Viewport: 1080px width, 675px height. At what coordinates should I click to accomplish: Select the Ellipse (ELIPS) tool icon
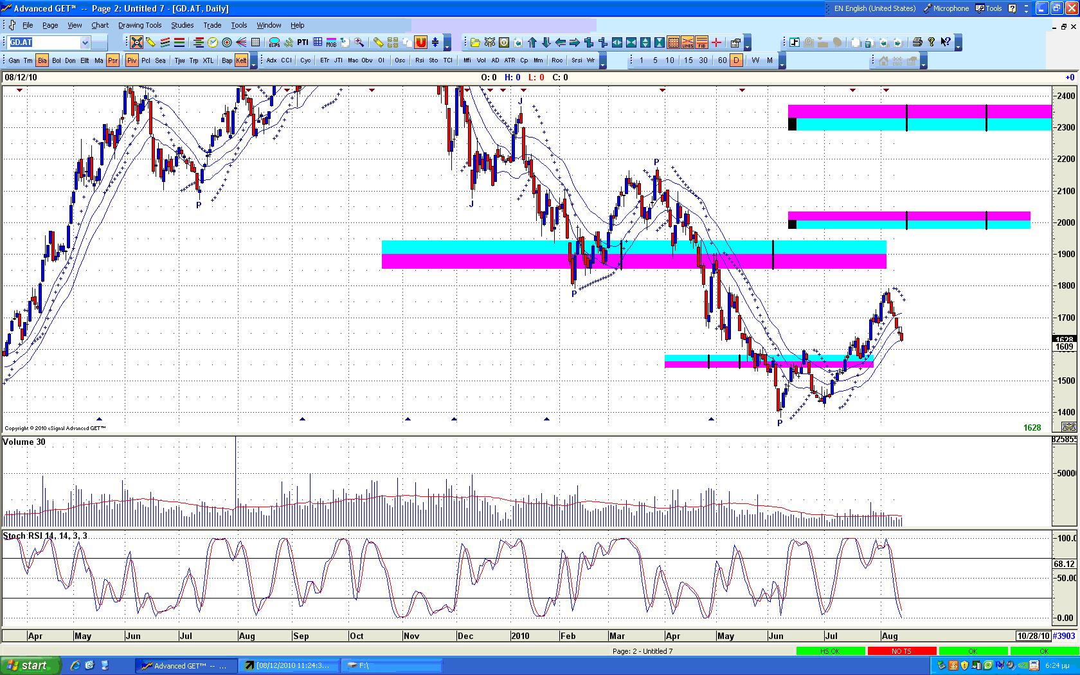pyautogui.click(x=274, y=42)
